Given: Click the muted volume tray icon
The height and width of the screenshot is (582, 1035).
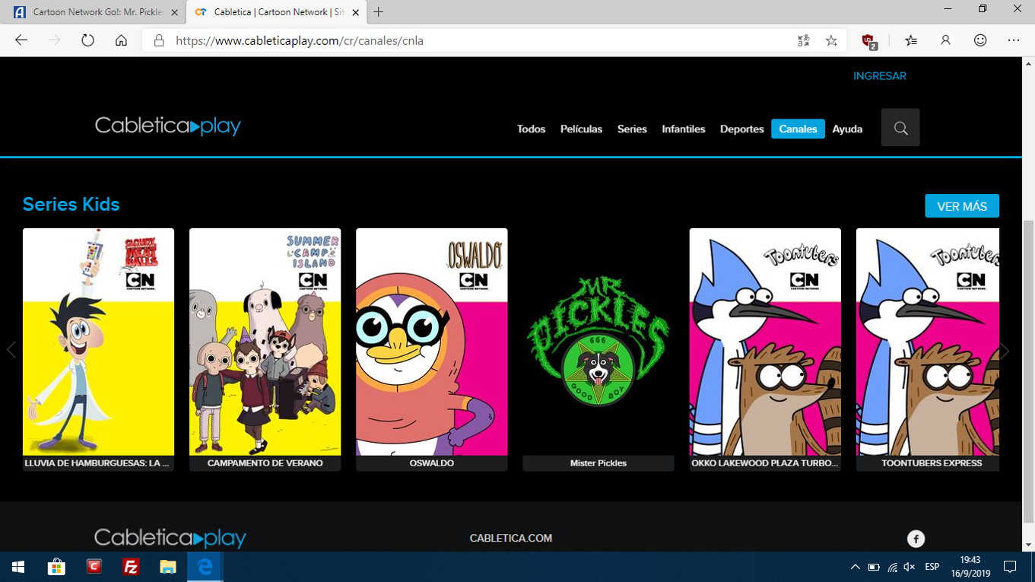Looking at the screenshot, I should tap(910, 567).
